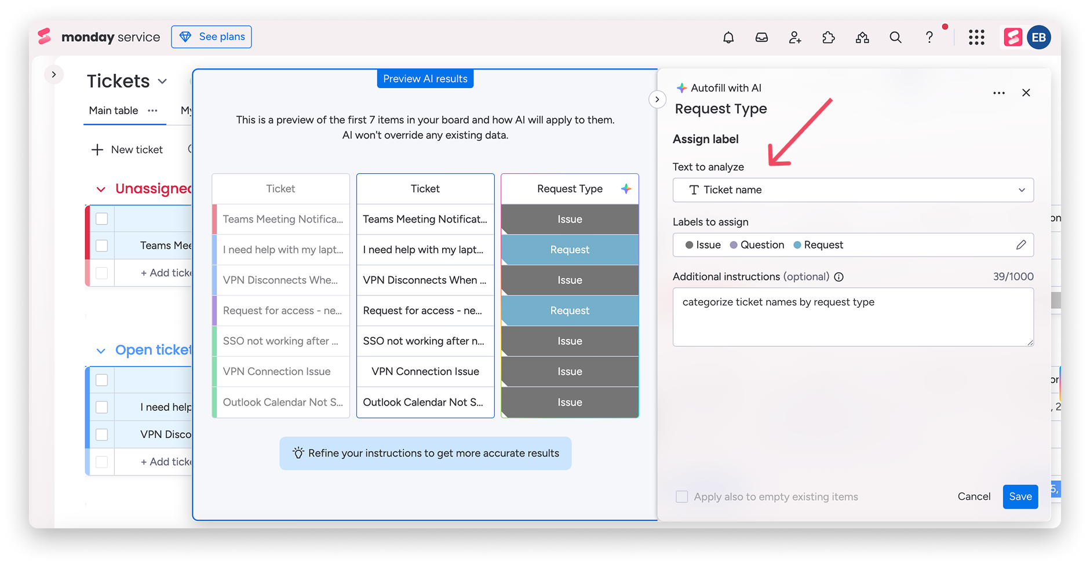Click the autopilot hub icon next to search
The height and width of the screenshot is (566, 1090).
tap(862, 38)
